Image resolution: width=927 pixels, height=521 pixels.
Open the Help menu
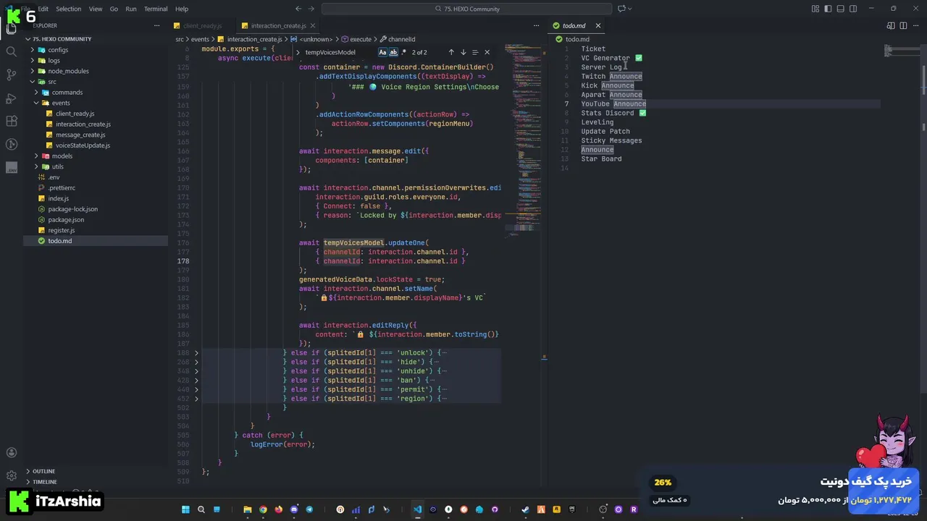click(182, 9)
